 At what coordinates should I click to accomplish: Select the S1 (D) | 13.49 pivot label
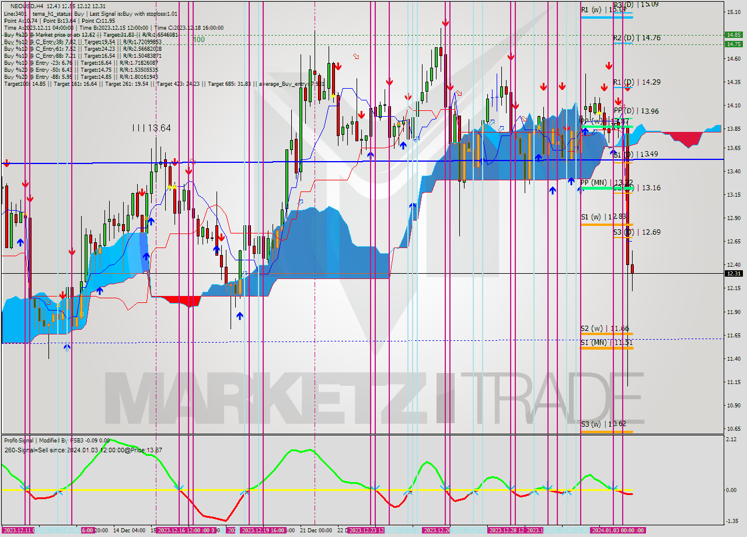[x=636, y=155]
